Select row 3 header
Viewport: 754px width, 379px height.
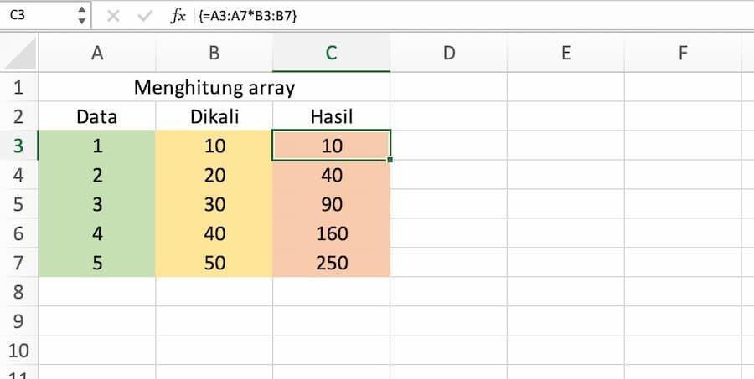tap(18, 145)
